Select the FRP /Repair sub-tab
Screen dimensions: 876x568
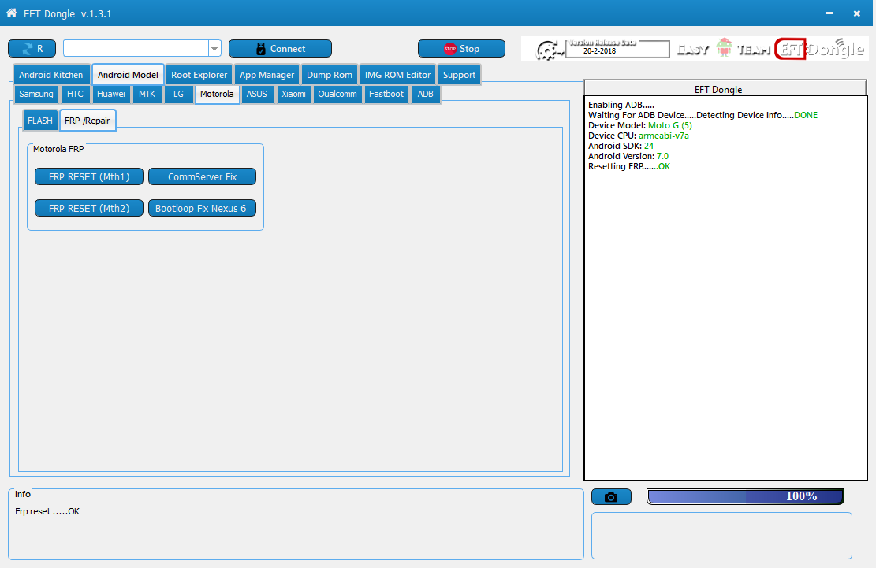(x=88, y=121)
